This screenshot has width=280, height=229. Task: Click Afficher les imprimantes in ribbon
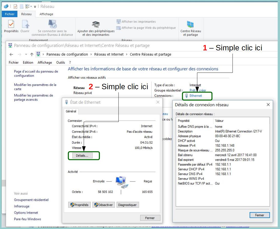[x=136, y=22]
